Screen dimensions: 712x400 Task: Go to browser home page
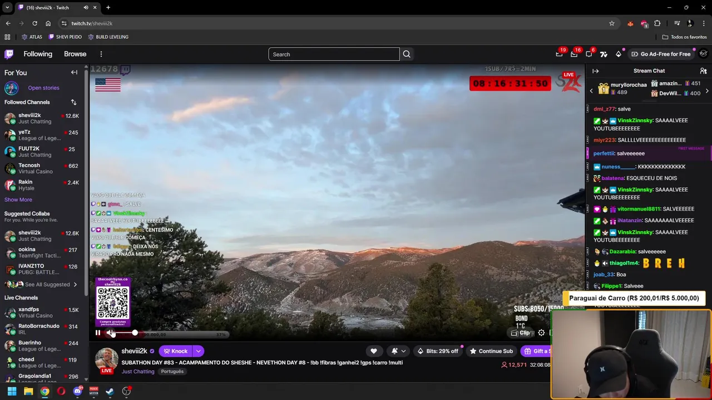(x=48, y=23)
